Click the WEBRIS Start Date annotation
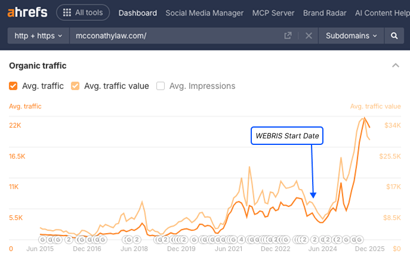The height and width of the screenshot is (260, 410). (x=288, y=136)
